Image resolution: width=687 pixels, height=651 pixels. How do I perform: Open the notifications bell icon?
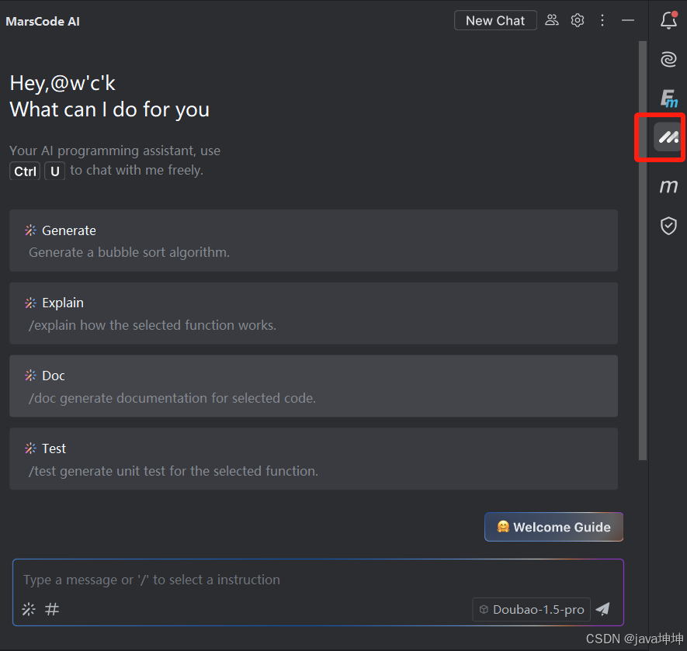click(668, 20)
